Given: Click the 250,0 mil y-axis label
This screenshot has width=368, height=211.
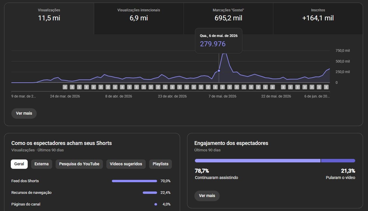Looking at the screenshot, I should pos(343,72).
